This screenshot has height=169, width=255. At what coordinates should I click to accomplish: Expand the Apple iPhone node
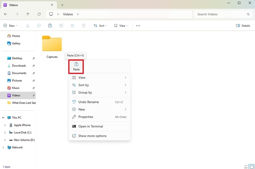5,125
